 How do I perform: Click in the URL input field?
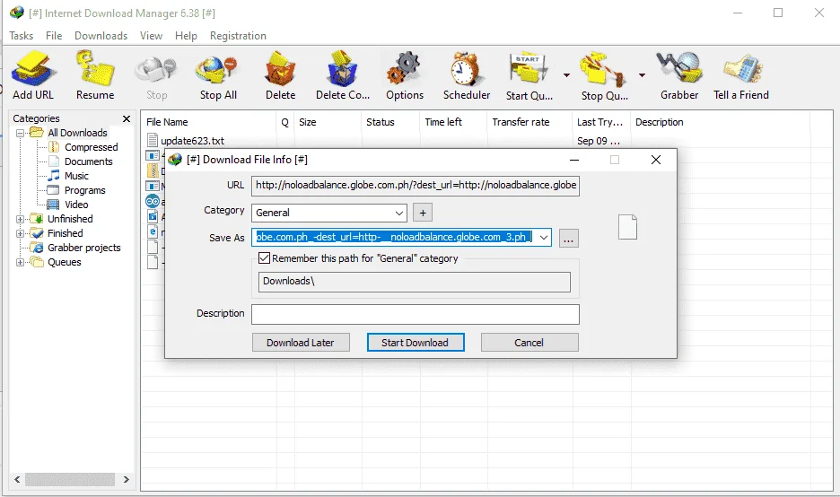pyautogui.click(x=416, y=186)
